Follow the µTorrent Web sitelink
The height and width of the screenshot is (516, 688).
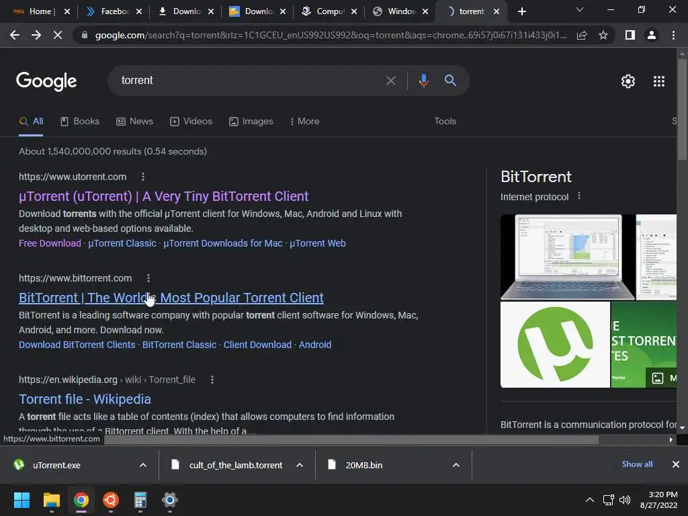coord(318,243)
